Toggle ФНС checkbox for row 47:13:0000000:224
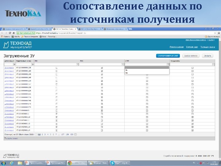Image resolution: width=221 pixels, height=166 pixels. click(102, 91)
